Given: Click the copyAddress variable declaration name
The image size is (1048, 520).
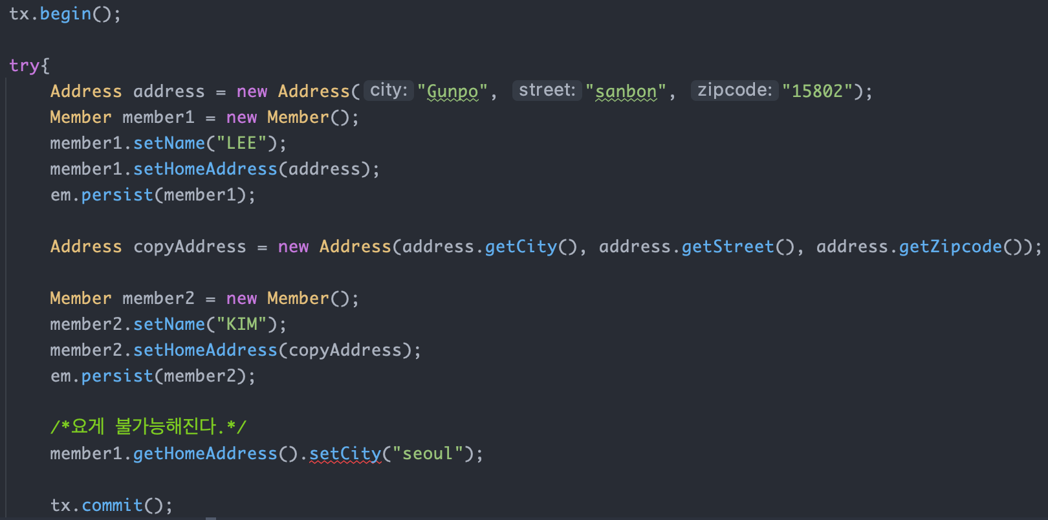Looking at the screenshot, I should click(190, 246).
